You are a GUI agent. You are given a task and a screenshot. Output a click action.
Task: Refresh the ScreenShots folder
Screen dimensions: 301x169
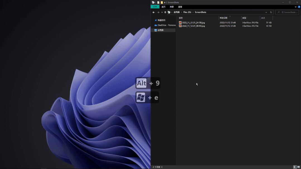click(271, 12)
